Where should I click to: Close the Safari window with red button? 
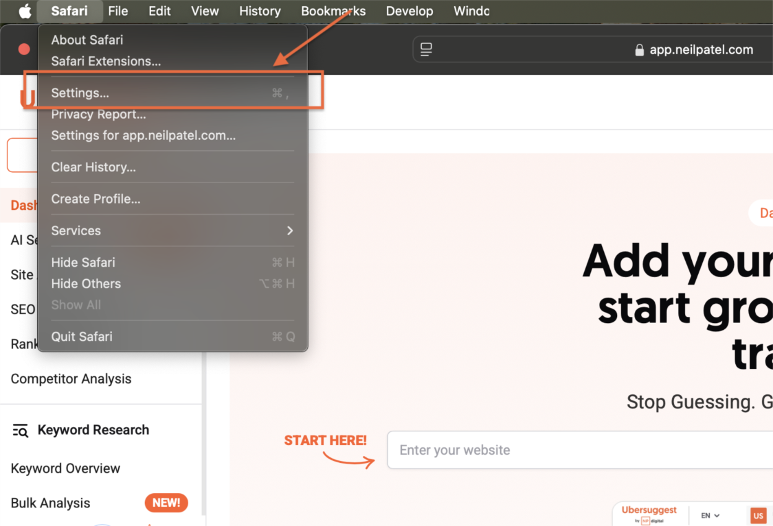(x=24, y=50)
